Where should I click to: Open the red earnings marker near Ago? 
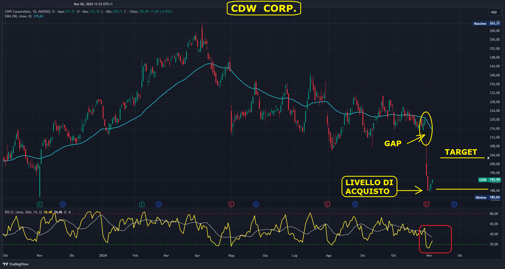(x=327, y=204)
